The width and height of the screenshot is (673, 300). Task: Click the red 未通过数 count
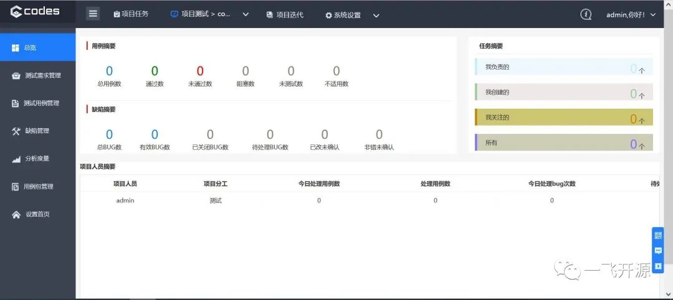[200, 71]
